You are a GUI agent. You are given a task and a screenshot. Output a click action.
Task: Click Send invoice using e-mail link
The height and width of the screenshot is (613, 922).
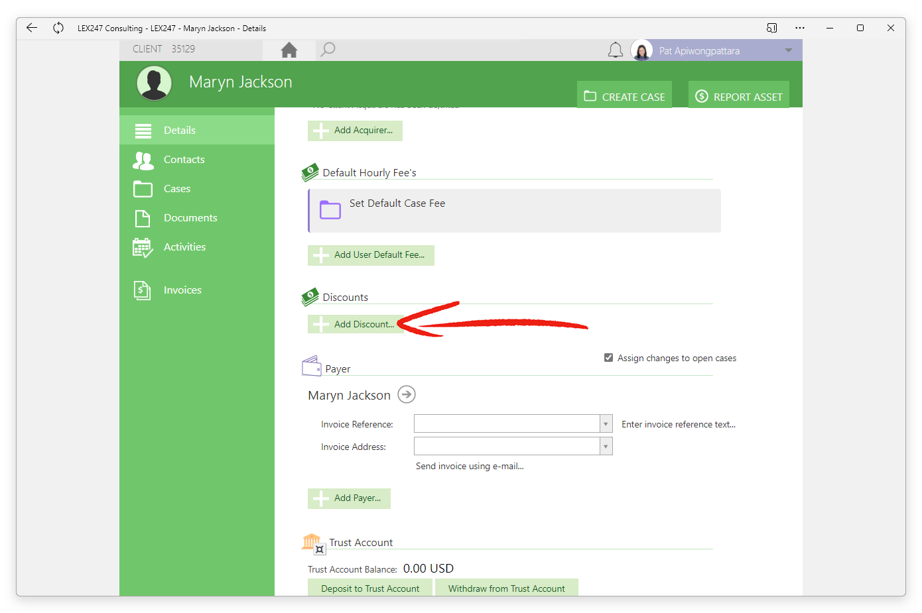point(470,467)
